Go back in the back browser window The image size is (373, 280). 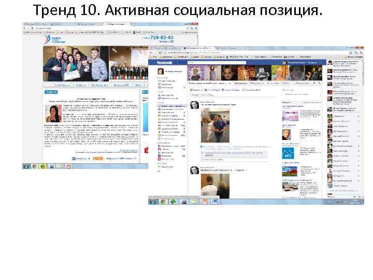click(24, 28)
